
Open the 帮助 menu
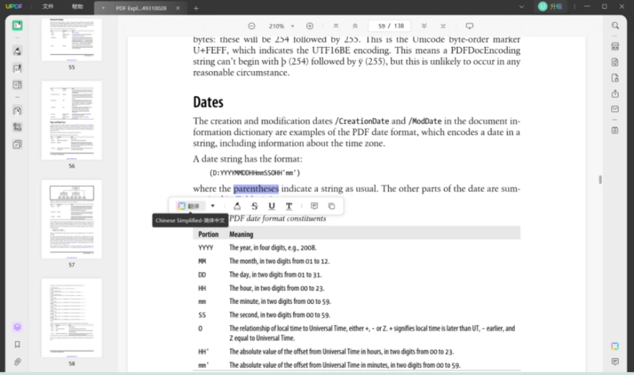(x=77, y=6)
